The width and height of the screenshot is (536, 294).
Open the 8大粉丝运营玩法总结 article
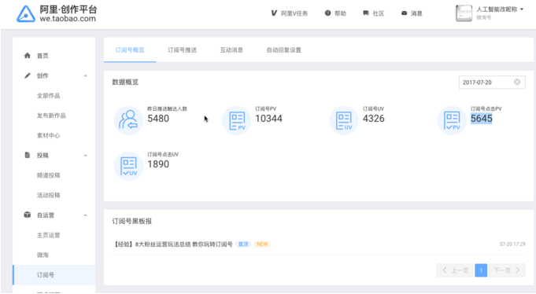172,244
